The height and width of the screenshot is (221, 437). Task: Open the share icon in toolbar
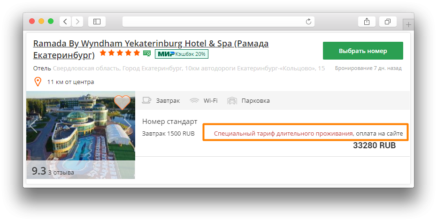367,22
